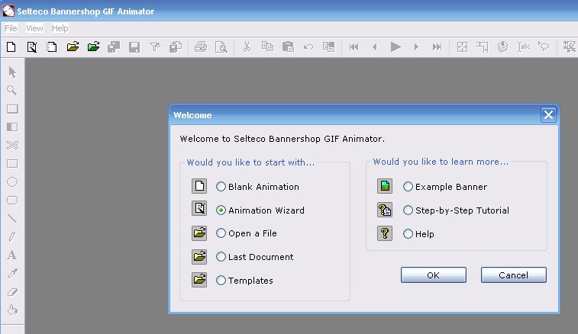Viewport: 578px width, 334px height.
Task: Click the Paste clipboard toolbar icon
Action: (x=288, y=47)
